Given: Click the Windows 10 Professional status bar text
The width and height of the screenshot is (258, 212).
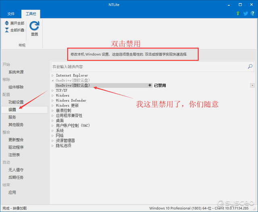Looking at the screenshot, I should click(x=199, y=208).
